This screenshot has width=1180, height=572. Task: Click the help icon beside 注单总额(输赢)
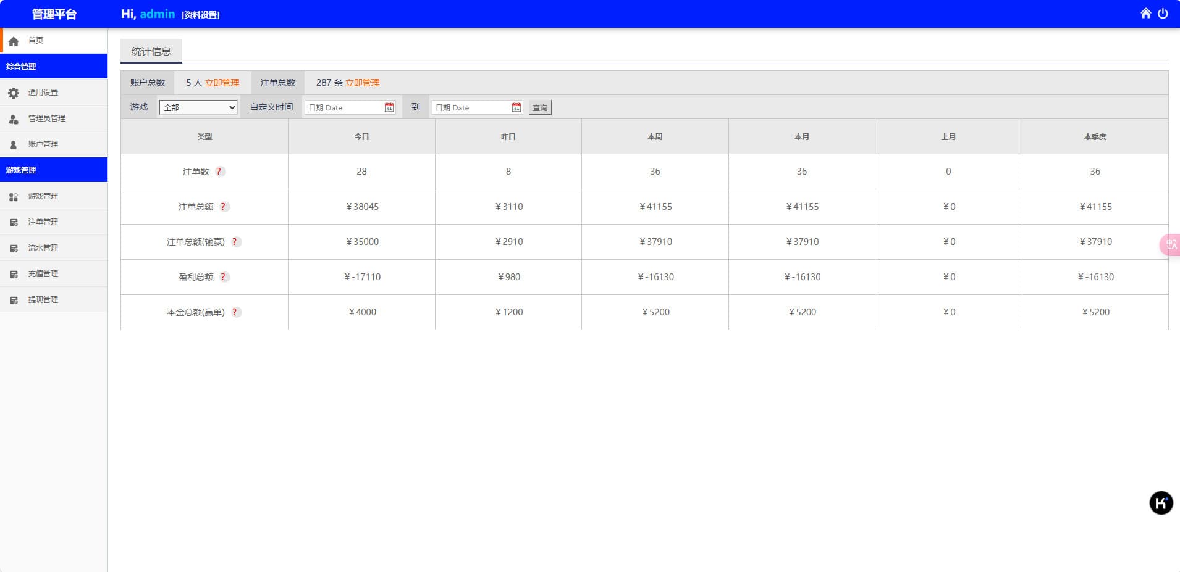click(x=235, y=242)
